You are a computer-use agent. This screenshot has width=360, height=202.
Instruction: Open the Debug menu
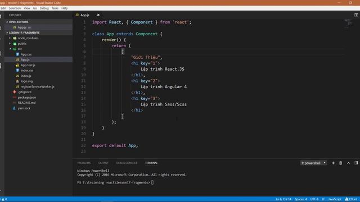44,8
